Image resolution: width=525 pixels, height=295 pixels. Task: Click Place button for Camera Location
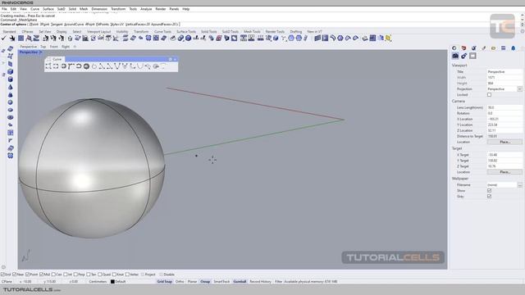pos(504,142)
